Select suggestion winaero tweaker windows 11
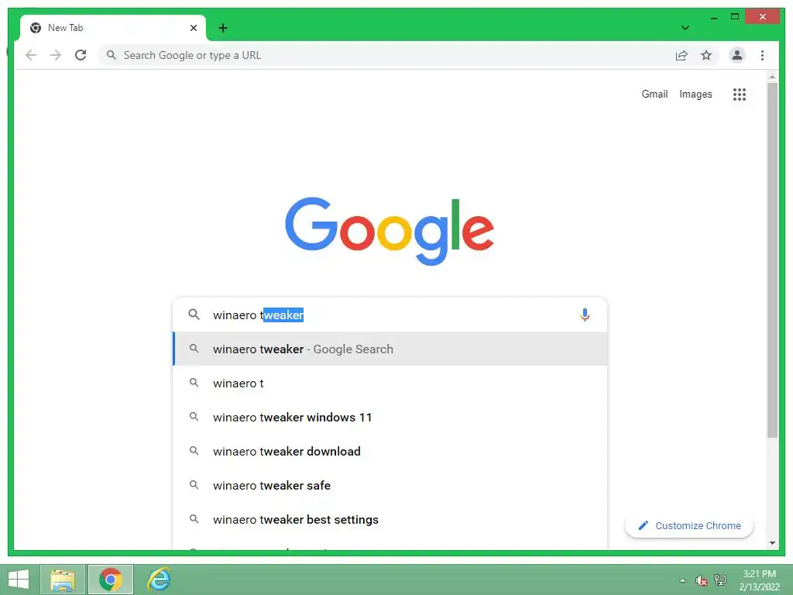Image resolution: width=793 pixels, height=595 pixels. coord(390,417)
